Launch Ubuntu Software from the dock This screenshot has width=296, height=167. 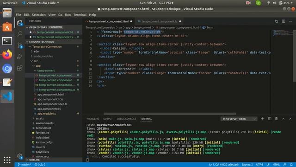point(7,27)
